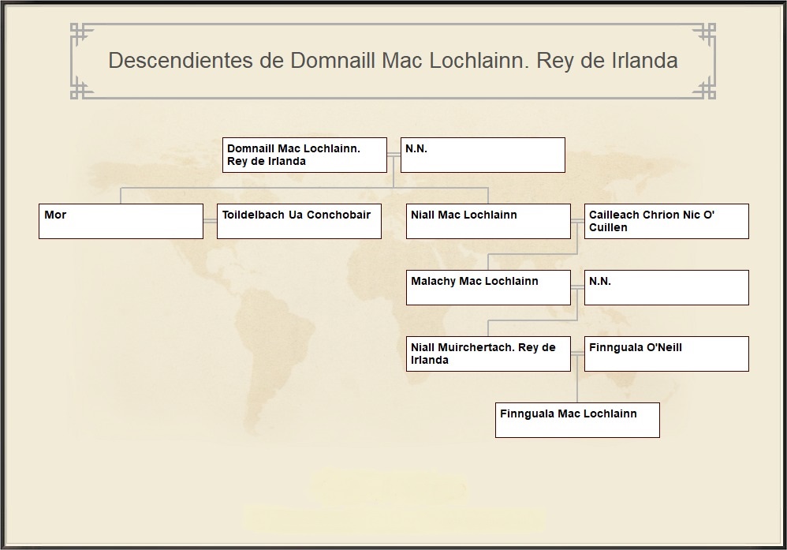Click the N.N. box next to Malachy
This screenshot has width=787, height=550.
tap(666, 287)
